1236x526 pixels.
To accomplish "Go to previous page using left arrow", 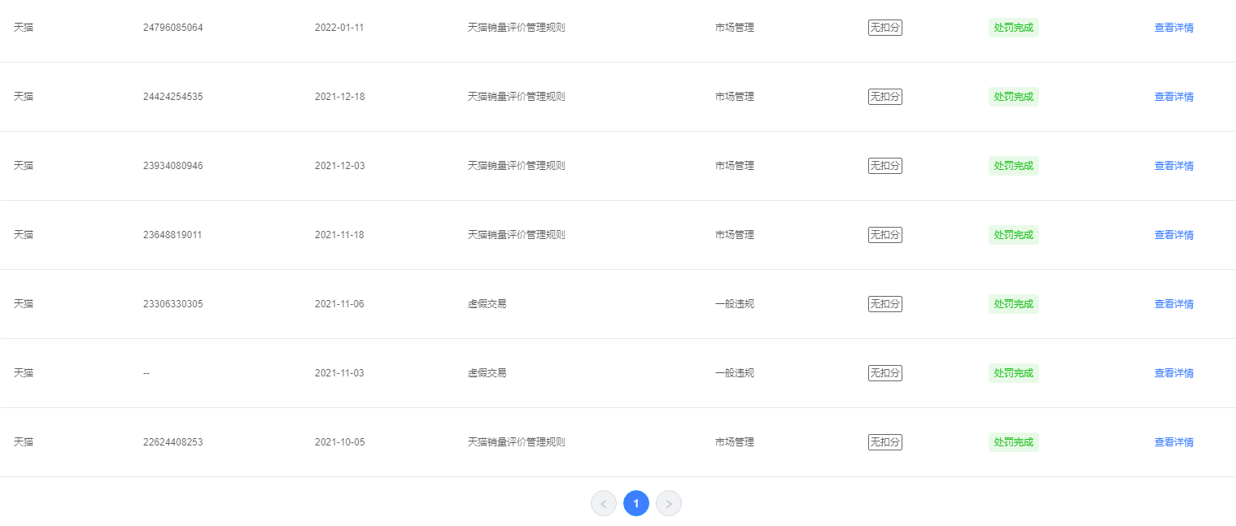I will click(604, 504).
